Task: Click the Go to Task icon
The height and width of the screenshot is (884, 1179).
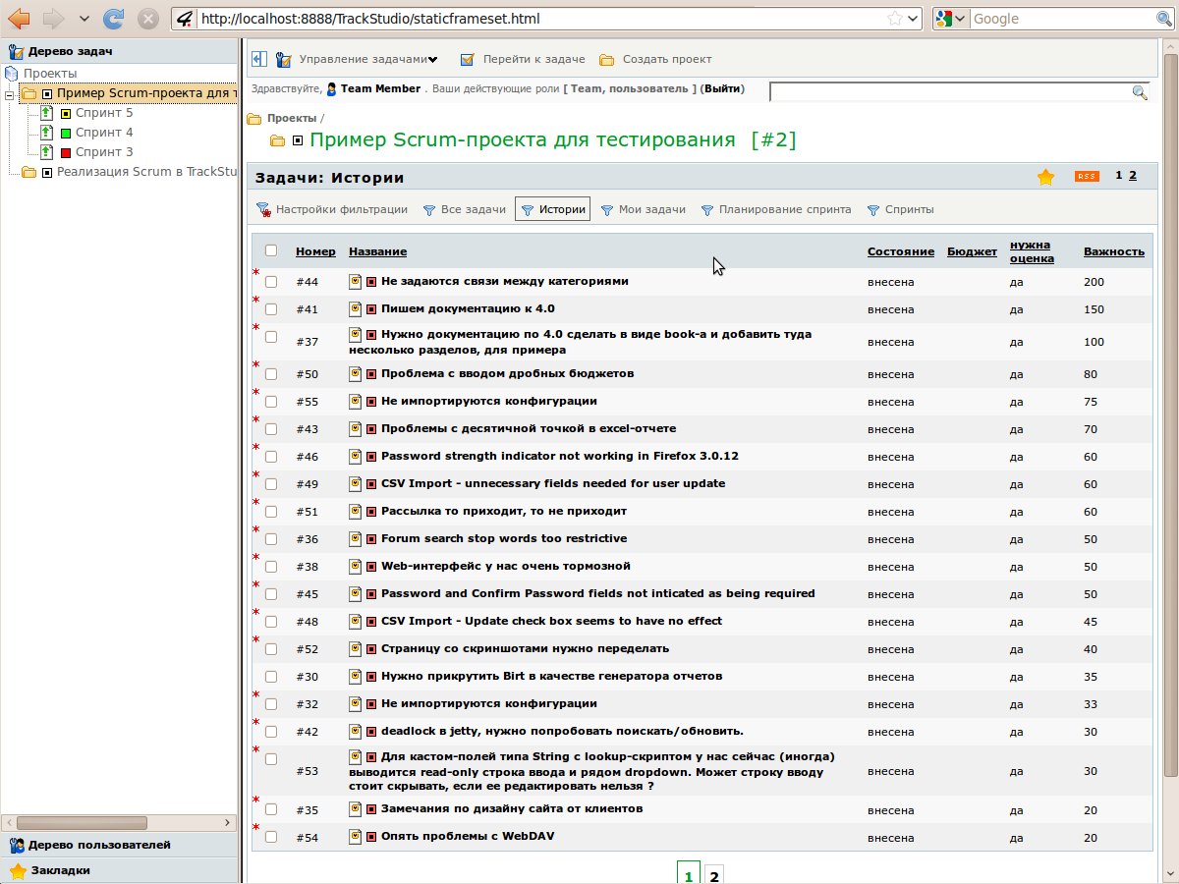Action: (468, 60)
